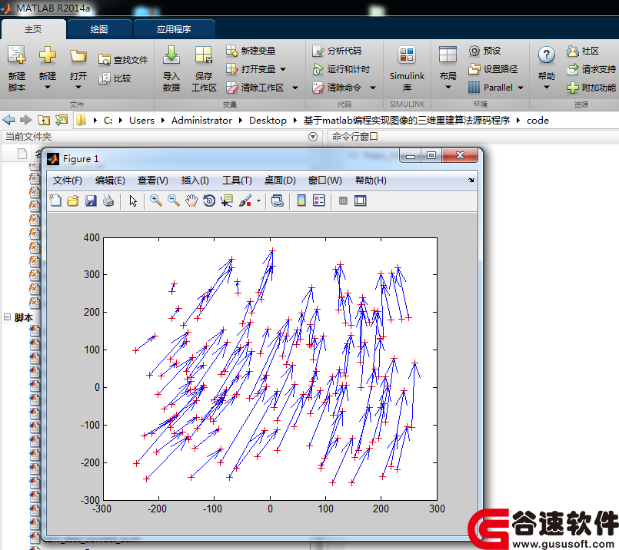This screenshot has width=619, height=550.
Task: Switch to the 绘图 tab
Action: click(x=99, y=29)
